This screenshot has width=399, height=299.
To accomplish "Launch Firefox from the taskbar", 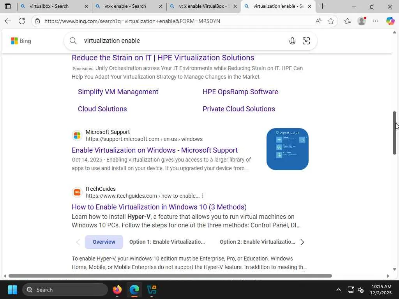I will tap(117, 290).
